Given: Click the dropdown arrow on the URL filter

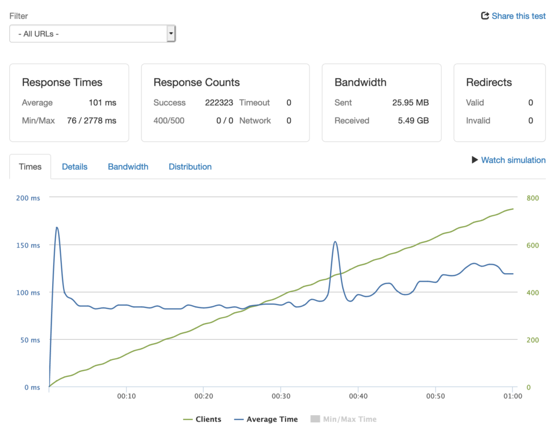Looking at the screenshot, I should coord(170,33).
